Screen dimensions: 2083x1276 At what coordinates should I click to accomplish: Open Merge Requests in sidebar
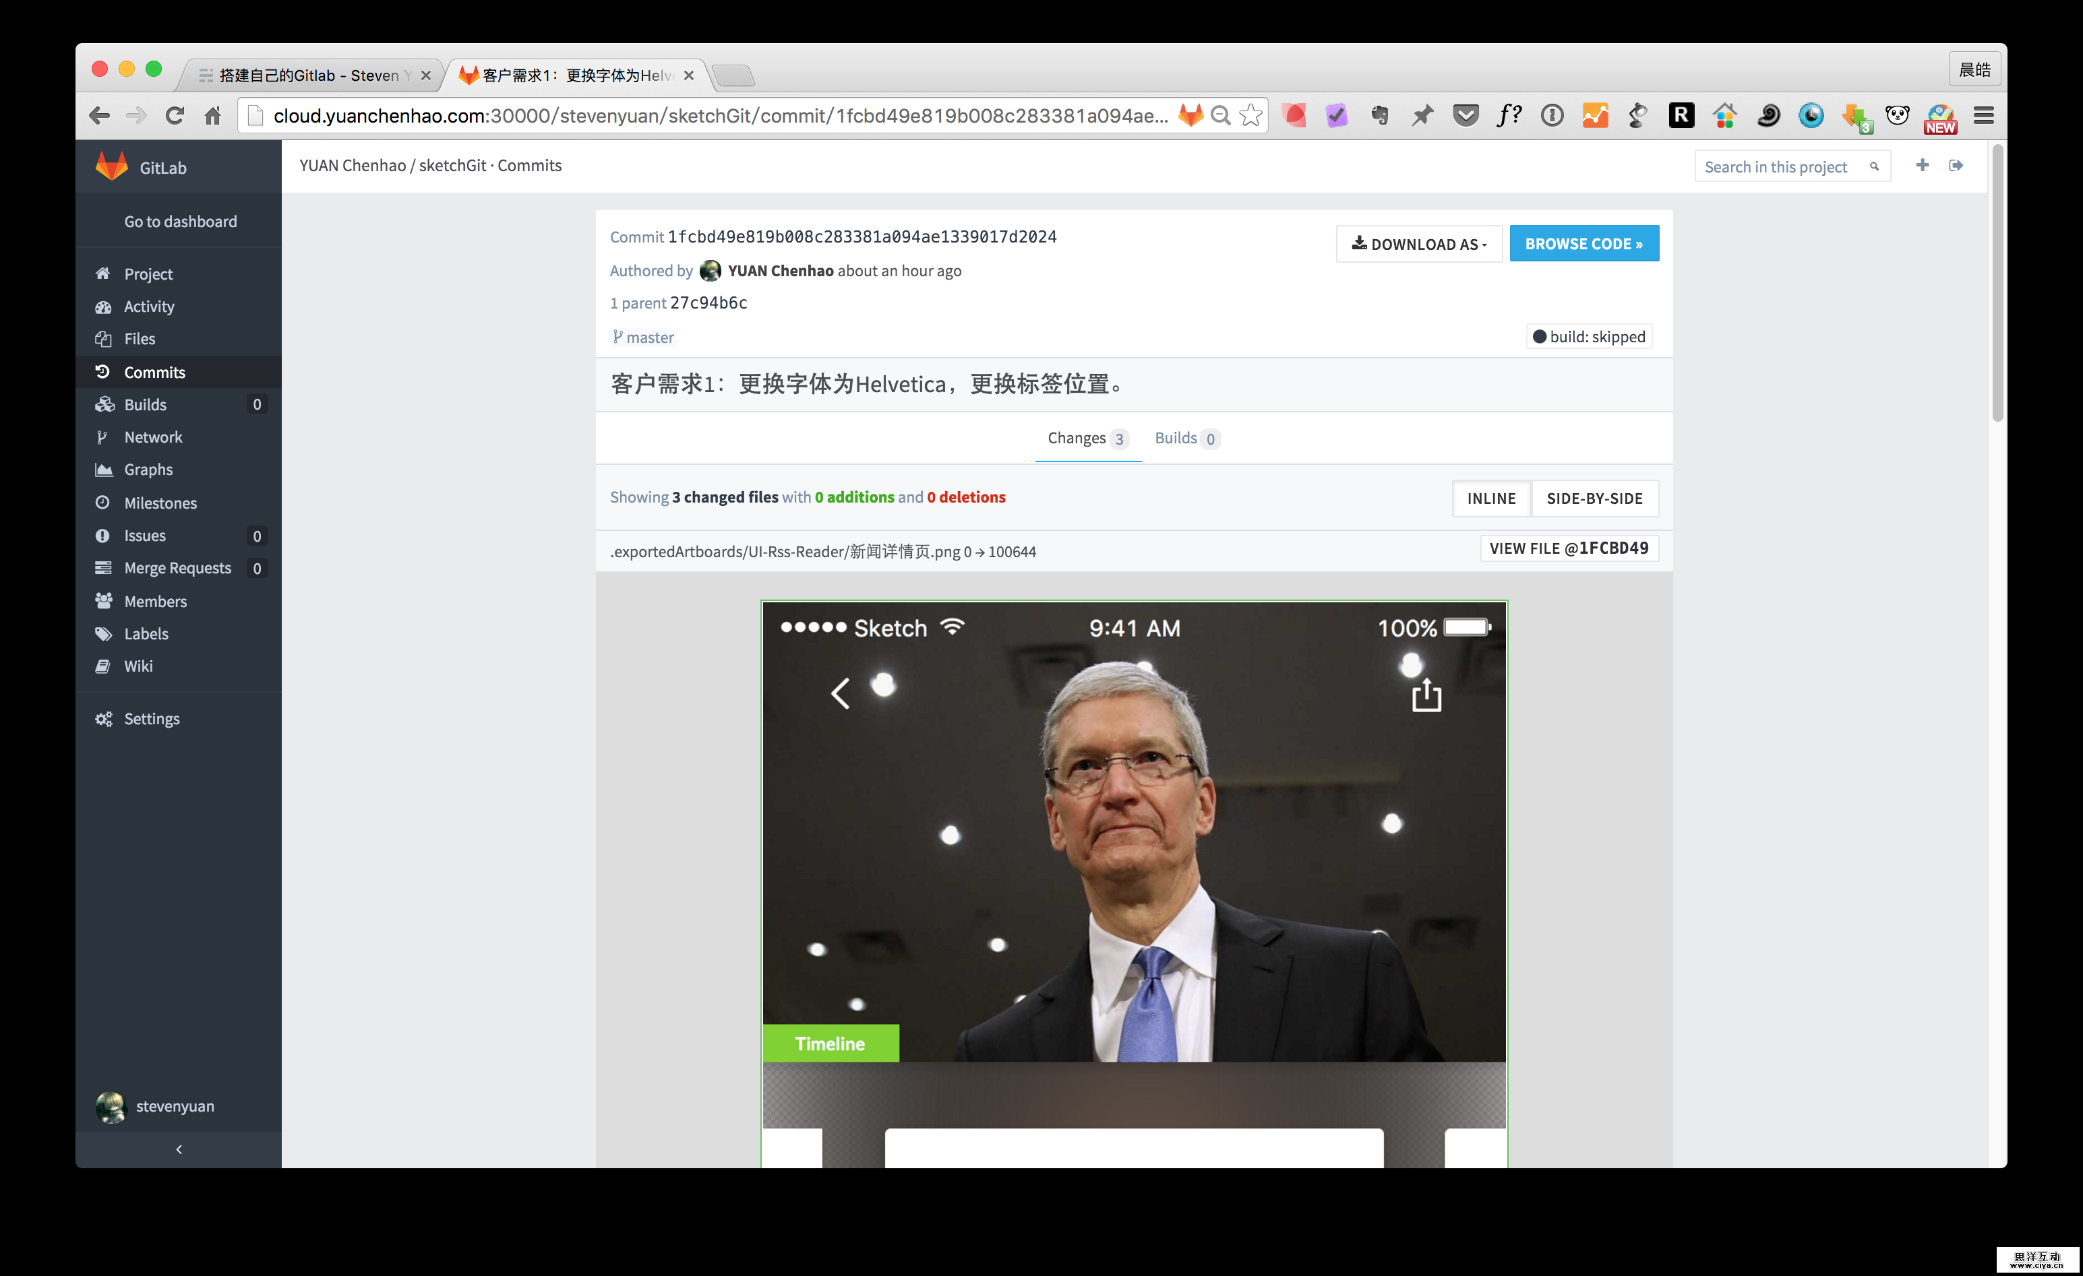click(177, 568)
